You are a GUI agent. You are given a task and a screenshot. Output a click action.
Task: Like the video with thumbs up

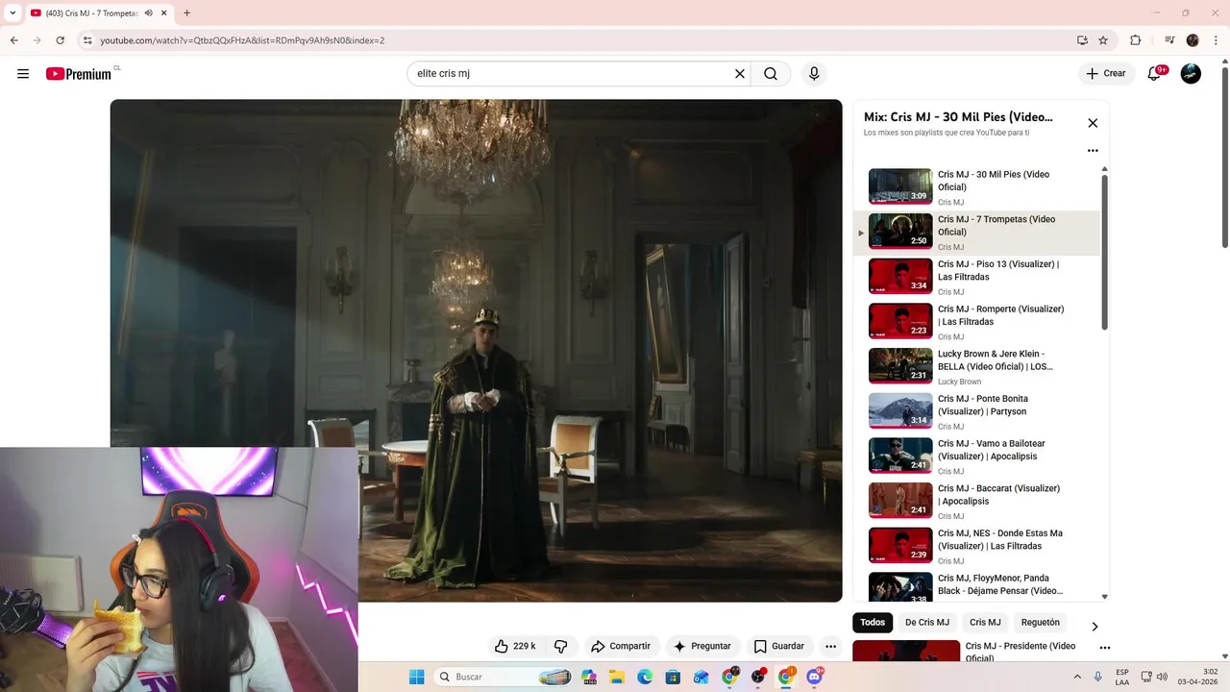click(515, 646)
